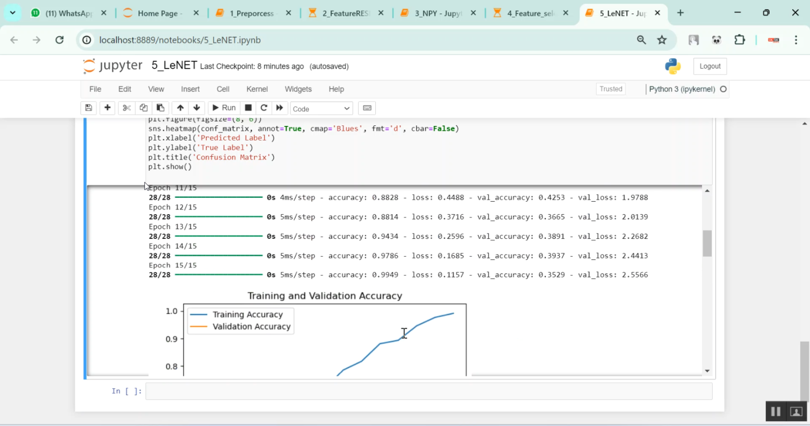
Task: Toggle the Trusted notebook indicator
Action: (611, 89)
